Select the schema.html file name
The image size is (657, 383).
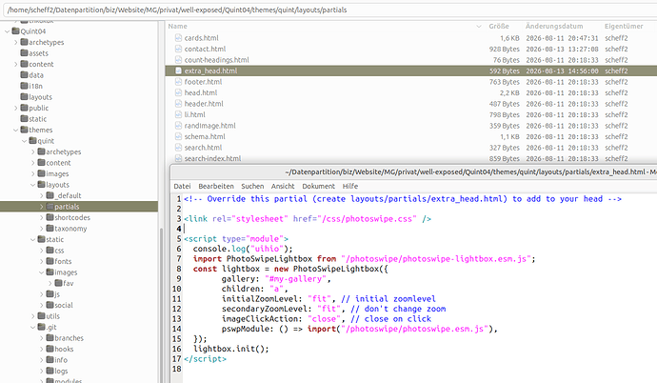[x=205, y=136]
